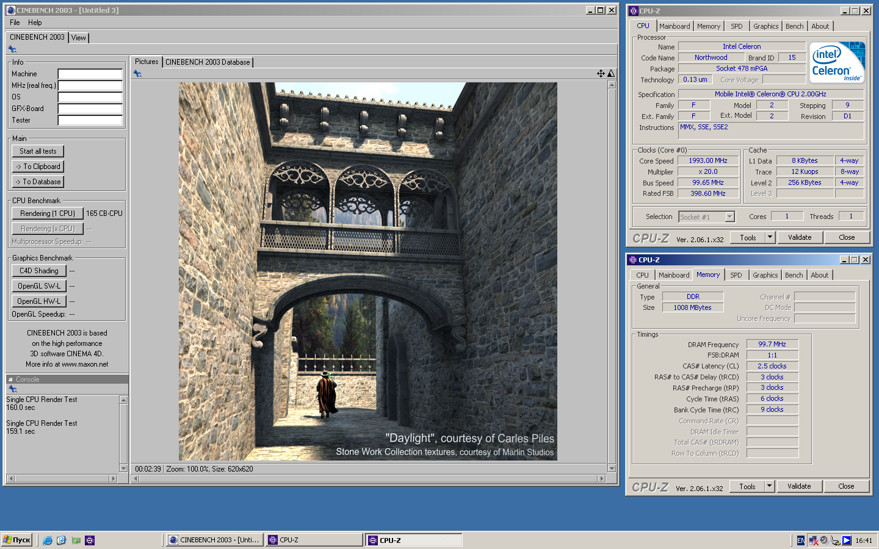The image size is (879, 549).
Task: Click the console scroll up arrow
Action: [x=123, y=400]
